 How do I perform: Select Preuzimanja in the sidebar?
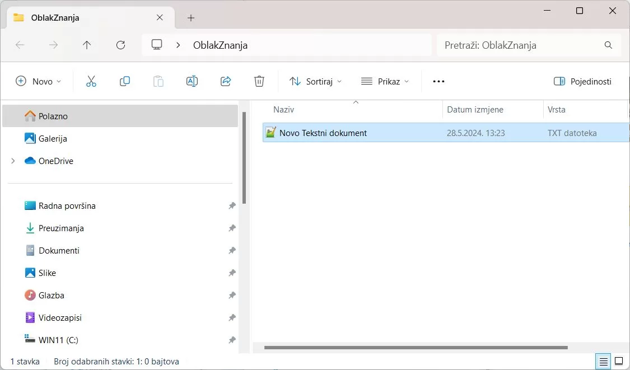pos(61,228)
